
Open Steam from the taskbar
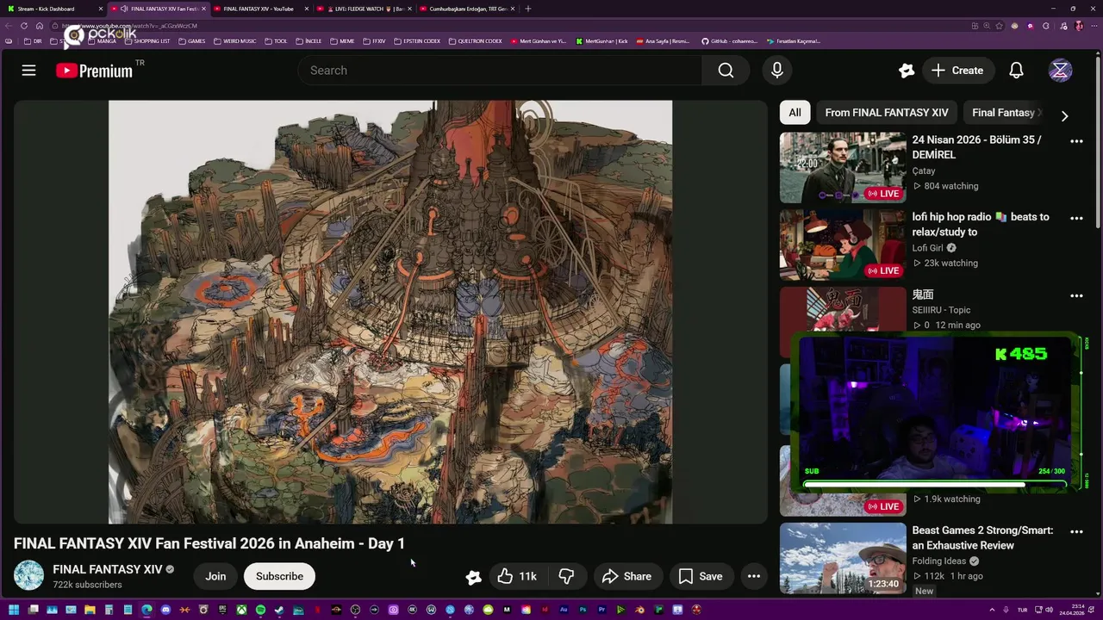[279, 610]
